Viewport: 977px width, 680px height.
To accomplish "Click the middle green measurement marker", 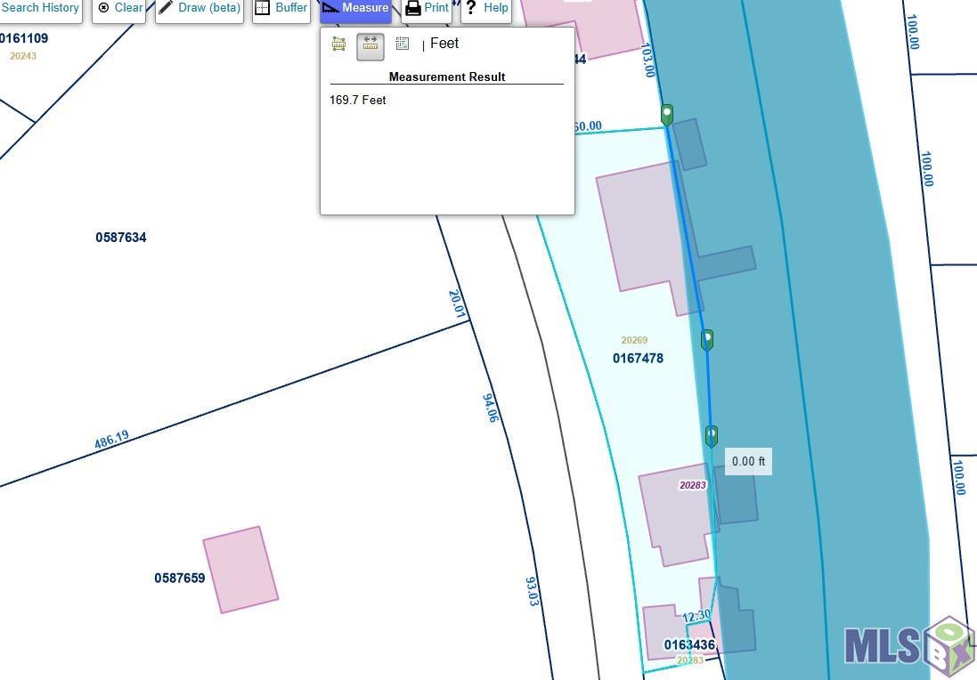I will click(x=706, y=341).
